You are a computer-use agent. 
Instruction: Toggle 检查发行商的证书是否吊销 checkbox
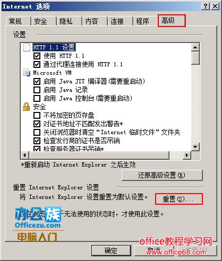(x=37, y=141)
